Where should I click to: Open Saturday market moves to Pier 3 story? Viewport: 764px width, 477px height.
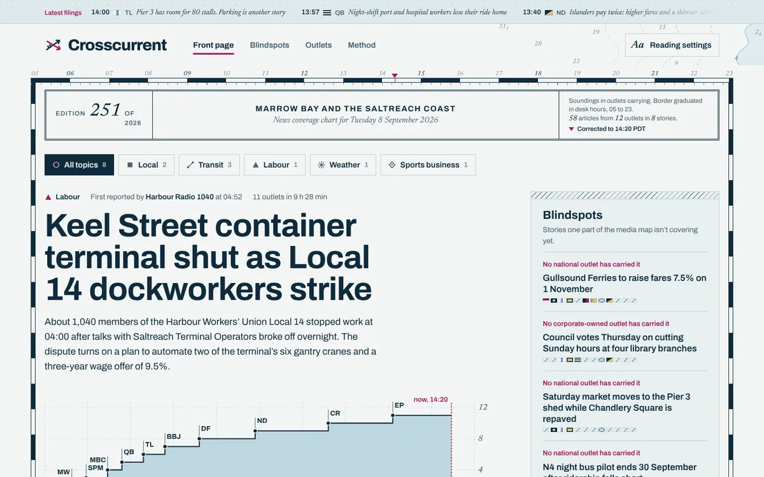click(616, 408)
